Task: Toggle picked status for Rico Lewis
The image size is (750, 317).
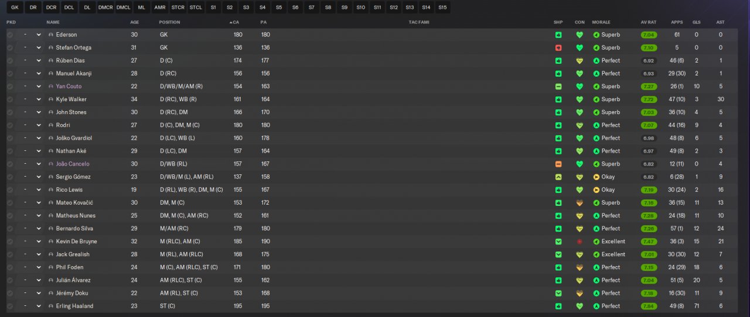Action: (9, 190)
